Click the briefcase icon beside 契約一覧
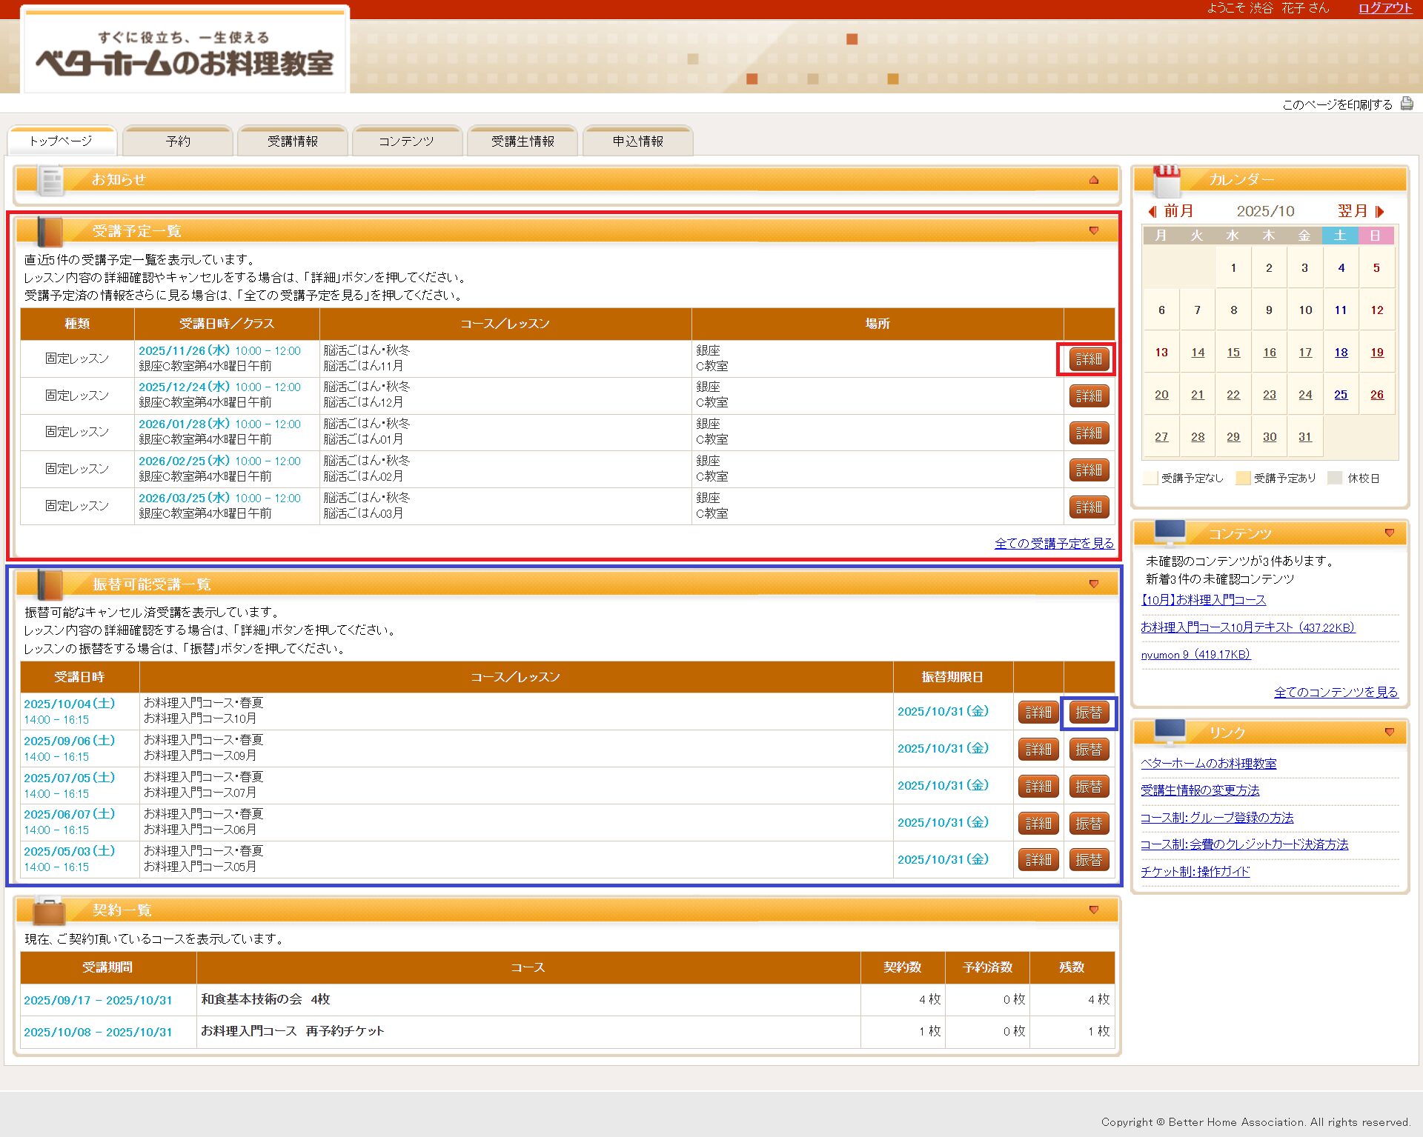 (49, 911)
